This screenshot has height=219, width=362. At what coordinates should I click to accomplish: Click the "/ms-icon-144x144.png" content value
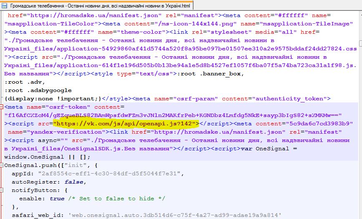pyautogui.click(x=192, y=24)
